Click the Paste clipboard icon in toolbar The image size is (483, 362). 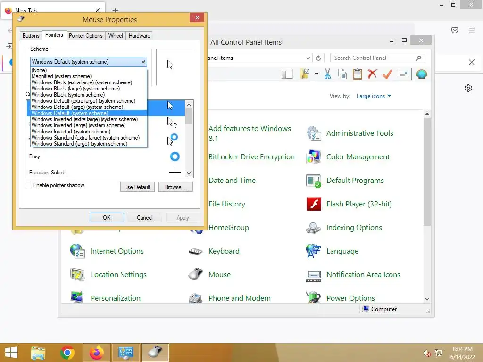click(358, 74)
